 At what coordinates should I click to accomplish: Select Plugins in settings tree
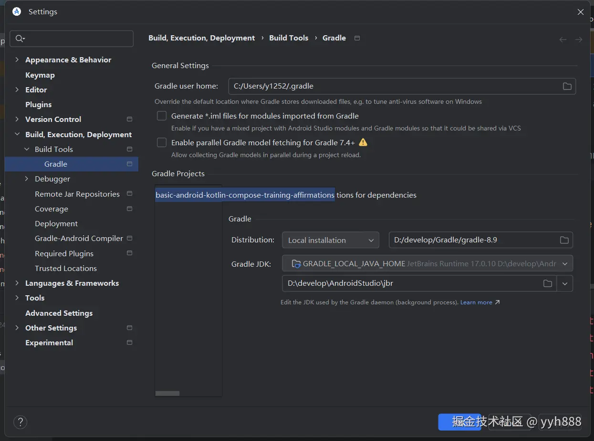point(38,104)
